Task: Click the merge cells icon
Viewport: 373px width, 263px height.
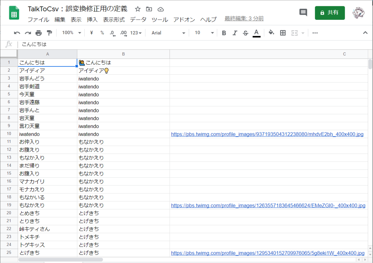Action: pos(295,33)
